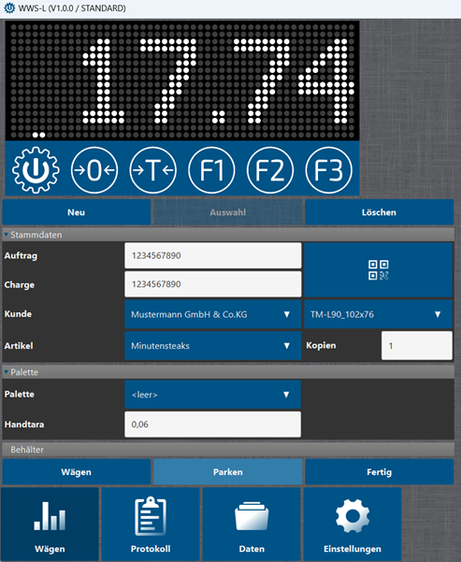
Task: Click the Auftrag label
Action: pos(21,255)
